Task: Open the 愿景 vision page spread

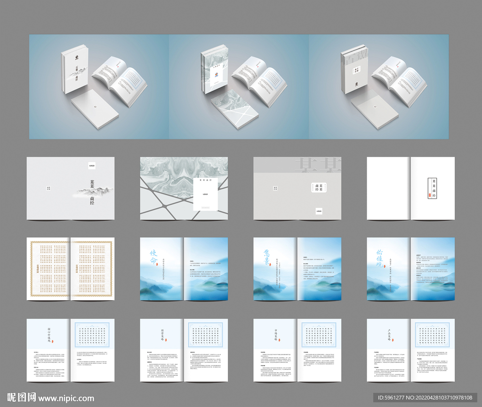Action: pyautogui.click(x=297, y=269)
